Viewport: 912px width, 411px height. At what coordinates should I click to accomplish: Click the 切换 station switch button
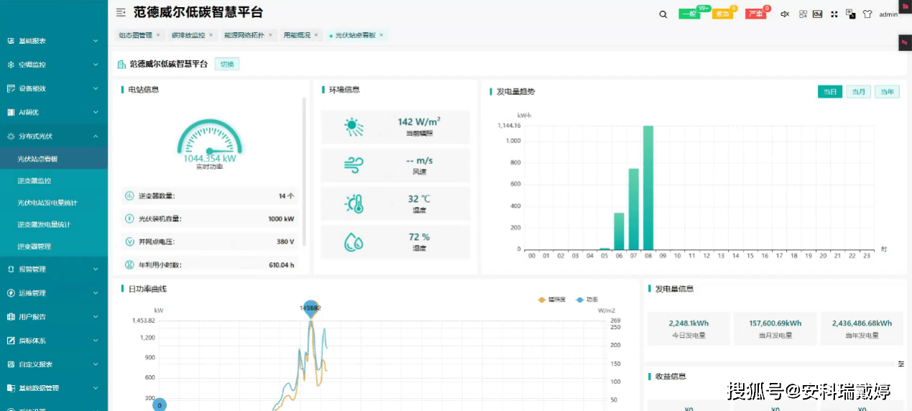click(x=227, y=64)
